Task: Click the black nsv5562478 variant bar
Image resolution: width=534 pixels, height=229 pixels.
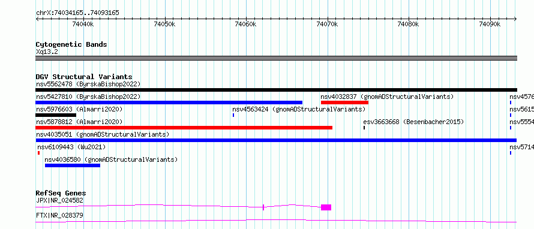Action: click(x=276, y=90)
